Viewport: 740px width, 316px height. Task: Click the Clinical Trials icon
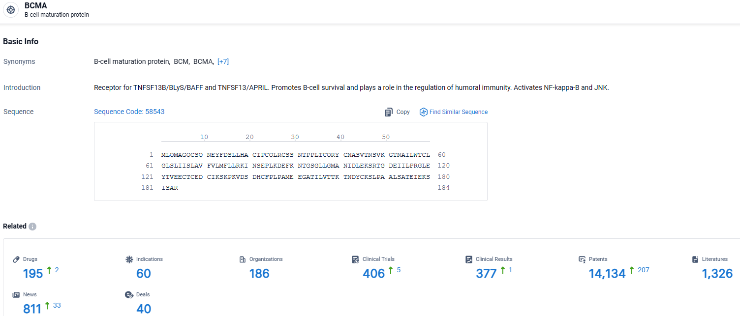point(355,259)
